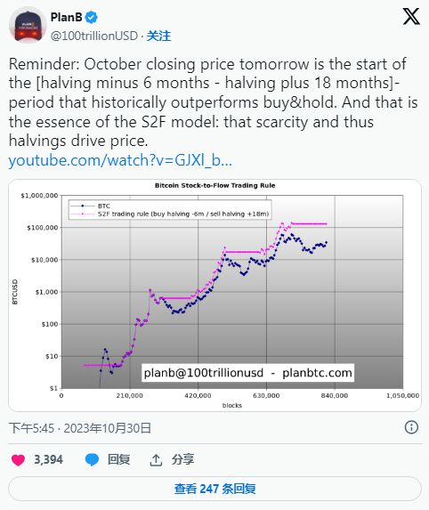429x510 pixels.
Task: Click PlanB's profile avatar
Action: pyautogui.click(x=28, y=26)
